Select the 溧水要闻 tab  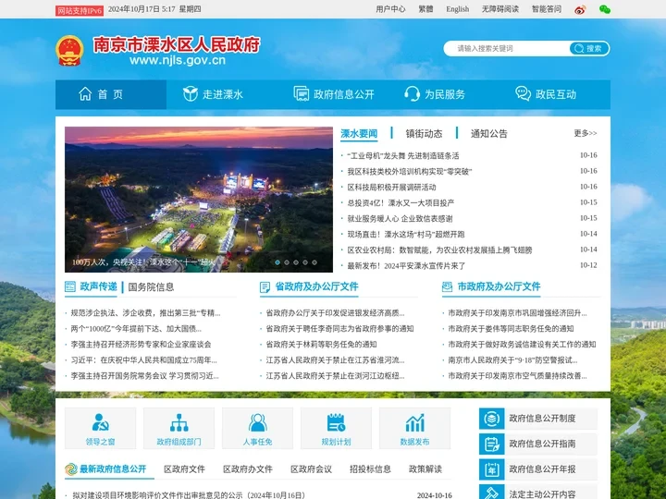359,134
